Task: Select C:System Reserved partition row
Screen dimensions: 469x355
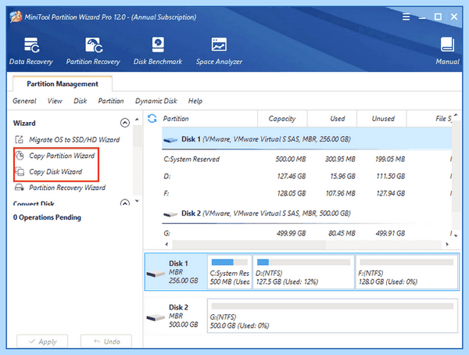Action: [x=306, y=159]
